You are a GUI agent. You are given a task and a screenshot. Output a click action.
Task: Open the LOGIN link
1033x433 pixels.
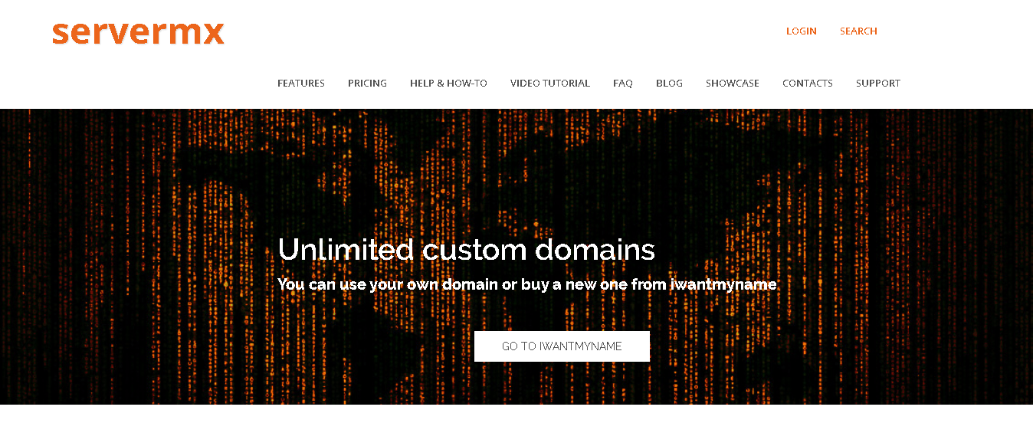[x=802, y=31]
